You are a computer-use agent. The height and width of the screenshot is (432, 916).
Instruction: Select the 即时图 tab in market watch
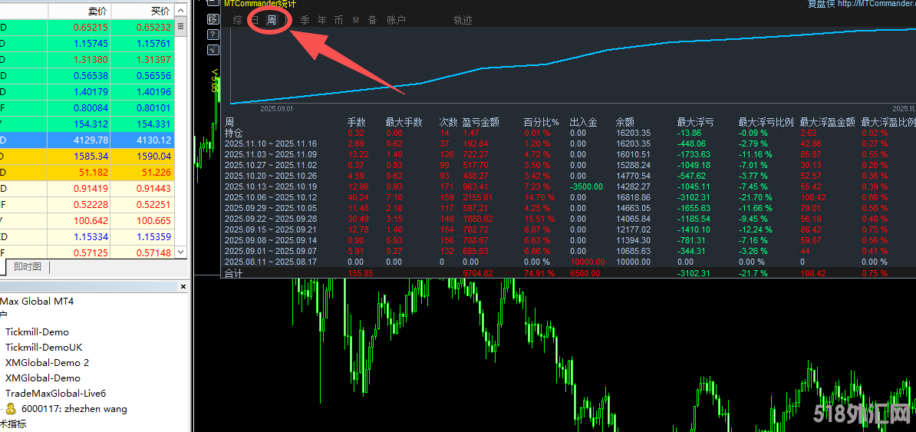[28, 267]
